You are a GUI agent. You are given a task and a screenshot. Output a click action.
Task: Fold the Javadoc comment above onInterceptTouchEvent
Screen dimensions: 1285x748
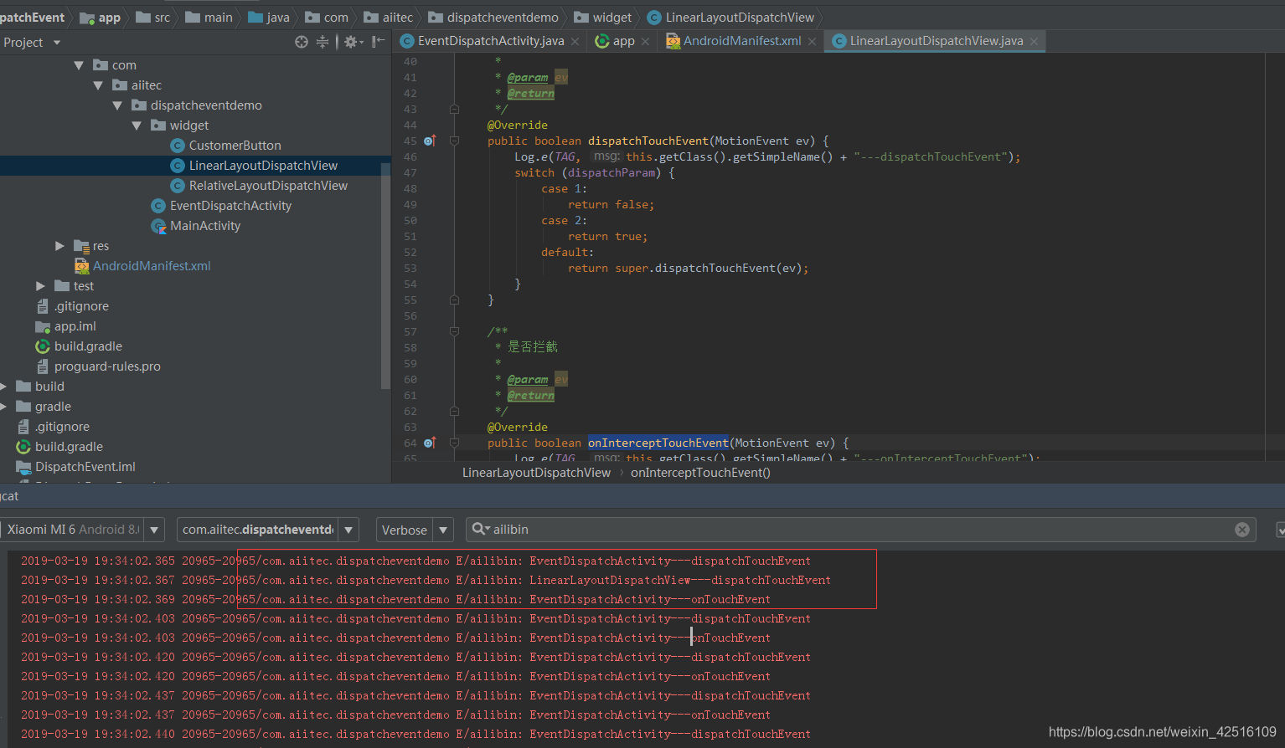pos(454,331)
